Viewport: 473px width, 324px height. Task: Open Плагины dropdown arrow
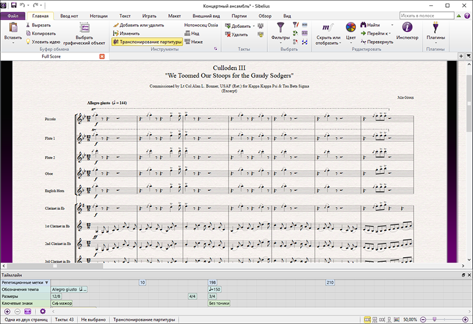tap(436, 43)
